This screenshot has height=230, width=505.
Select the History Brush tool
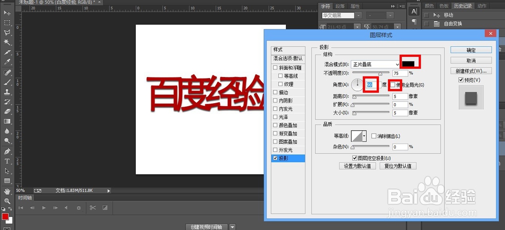[7, 102]
